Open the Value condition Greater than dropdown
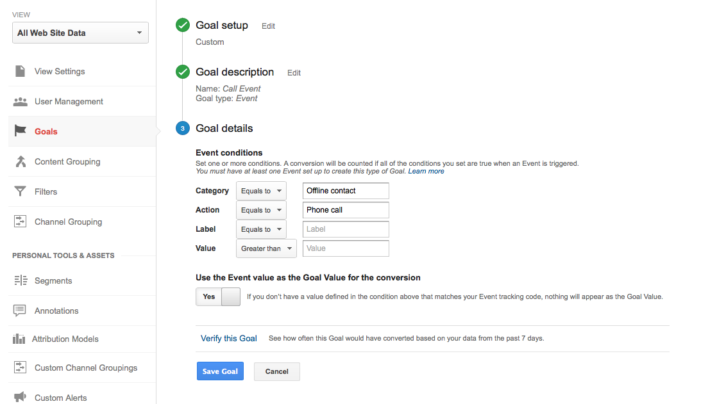The width and height of the screenshot is (717, 404). pos(266,248)
